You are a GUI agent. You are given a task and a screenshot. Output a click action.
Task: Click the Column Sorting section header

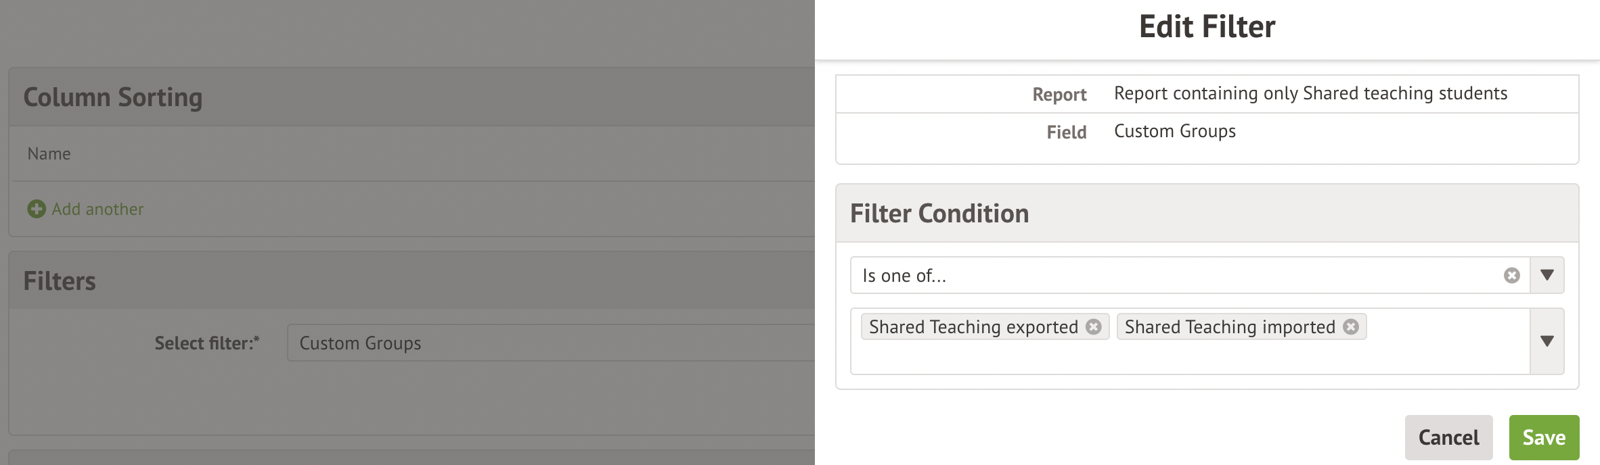click(113, 97)
